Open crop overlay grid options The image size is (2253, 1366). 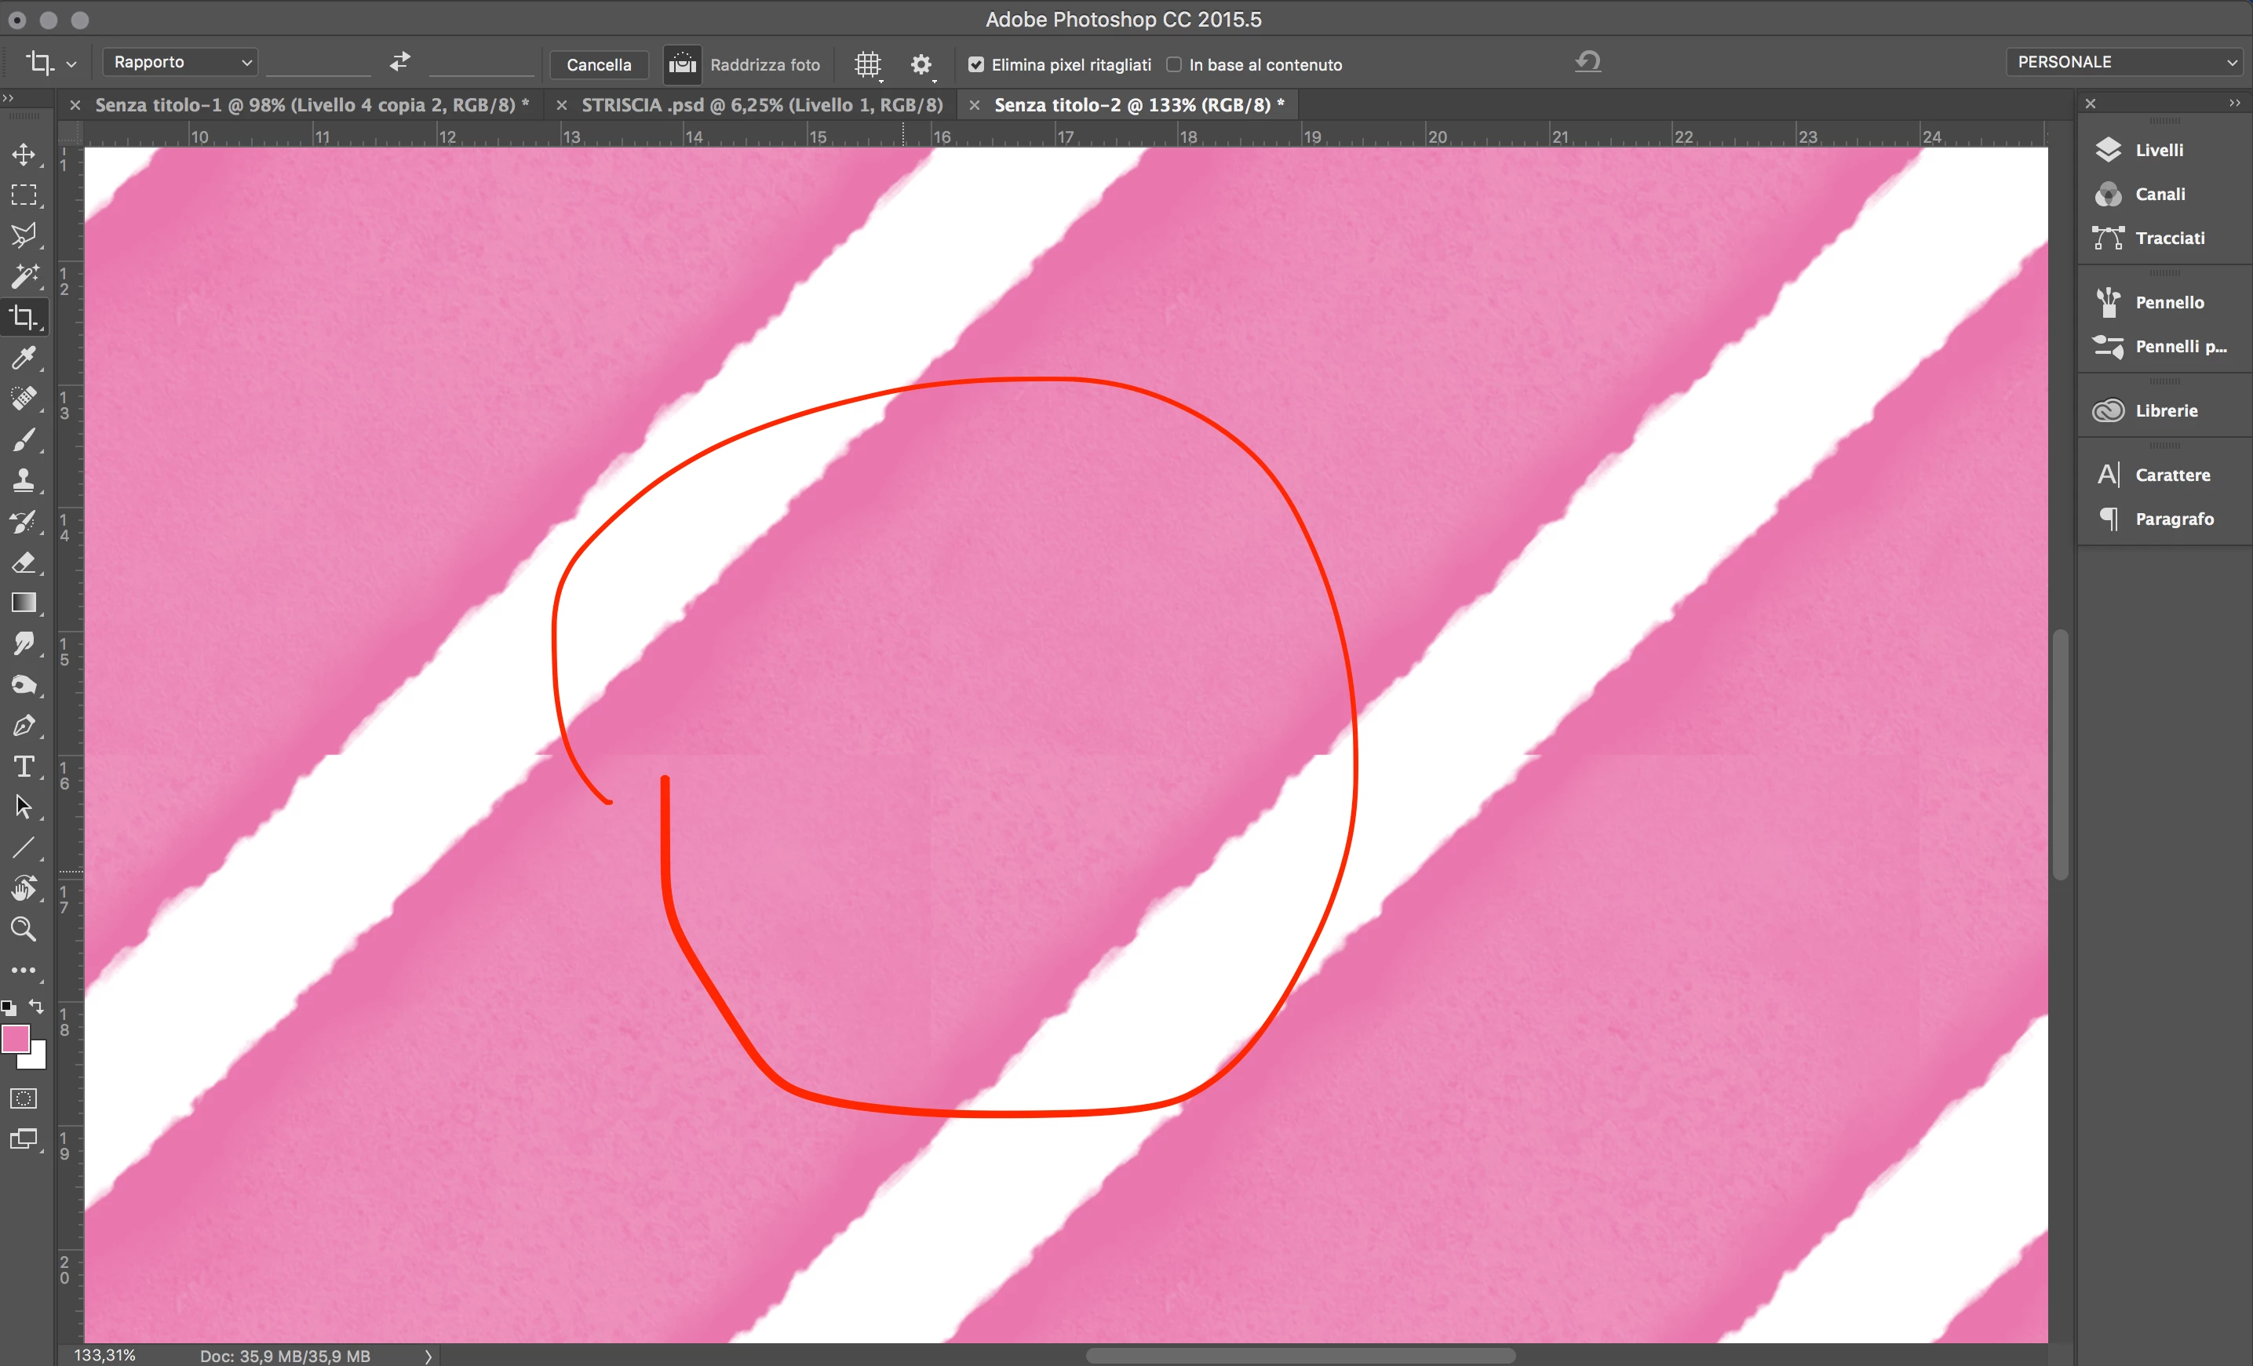coord(868,65)
